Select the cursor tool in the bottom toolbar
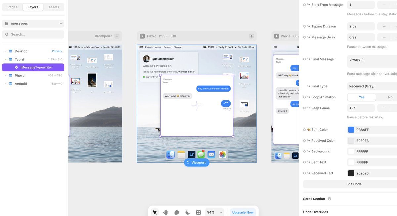This screenshot has width=397, height=216. click(x=154, y=212)
